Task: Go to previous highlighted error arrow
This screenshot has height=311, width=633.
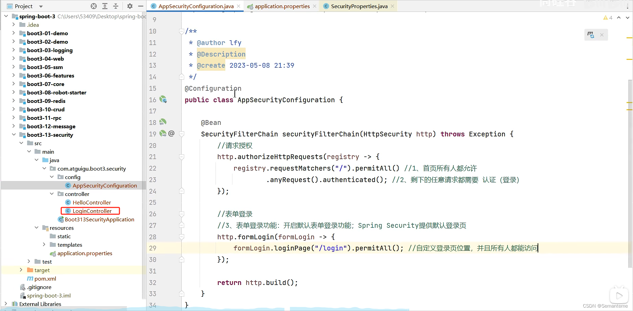Action: pyautogui.click(x=619, y=18)
